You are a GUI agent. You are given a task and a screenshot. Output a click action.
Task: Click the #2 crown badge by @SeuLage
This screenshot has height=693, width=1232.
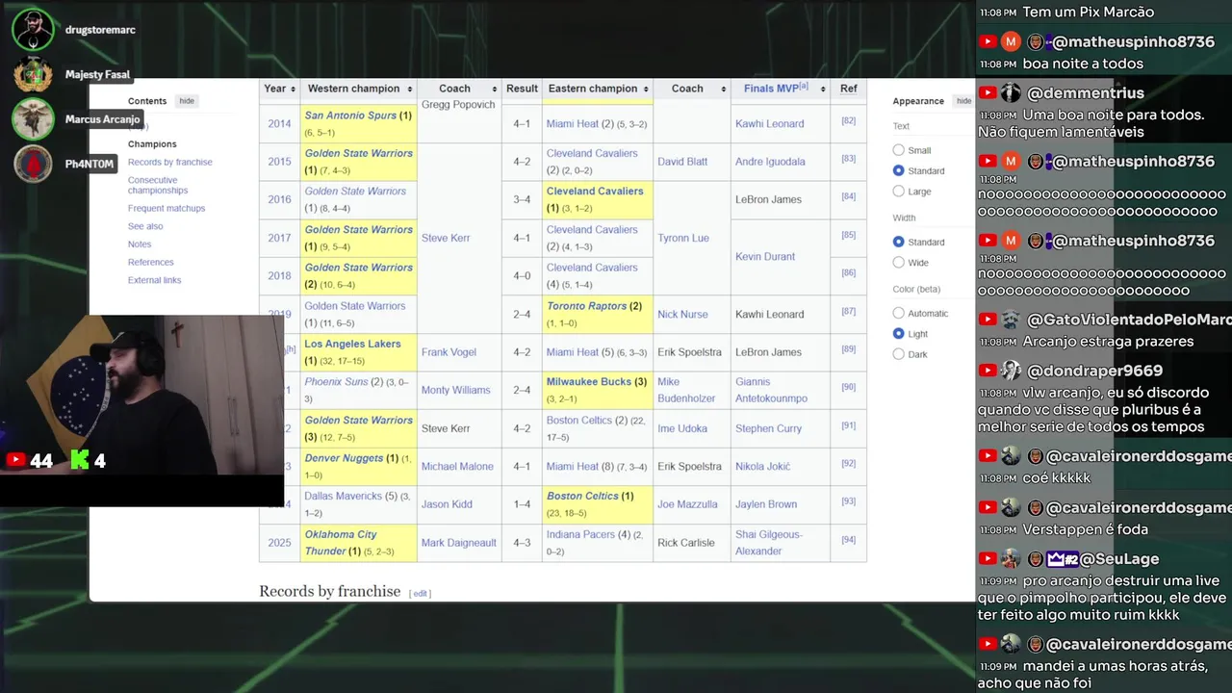1062,559
